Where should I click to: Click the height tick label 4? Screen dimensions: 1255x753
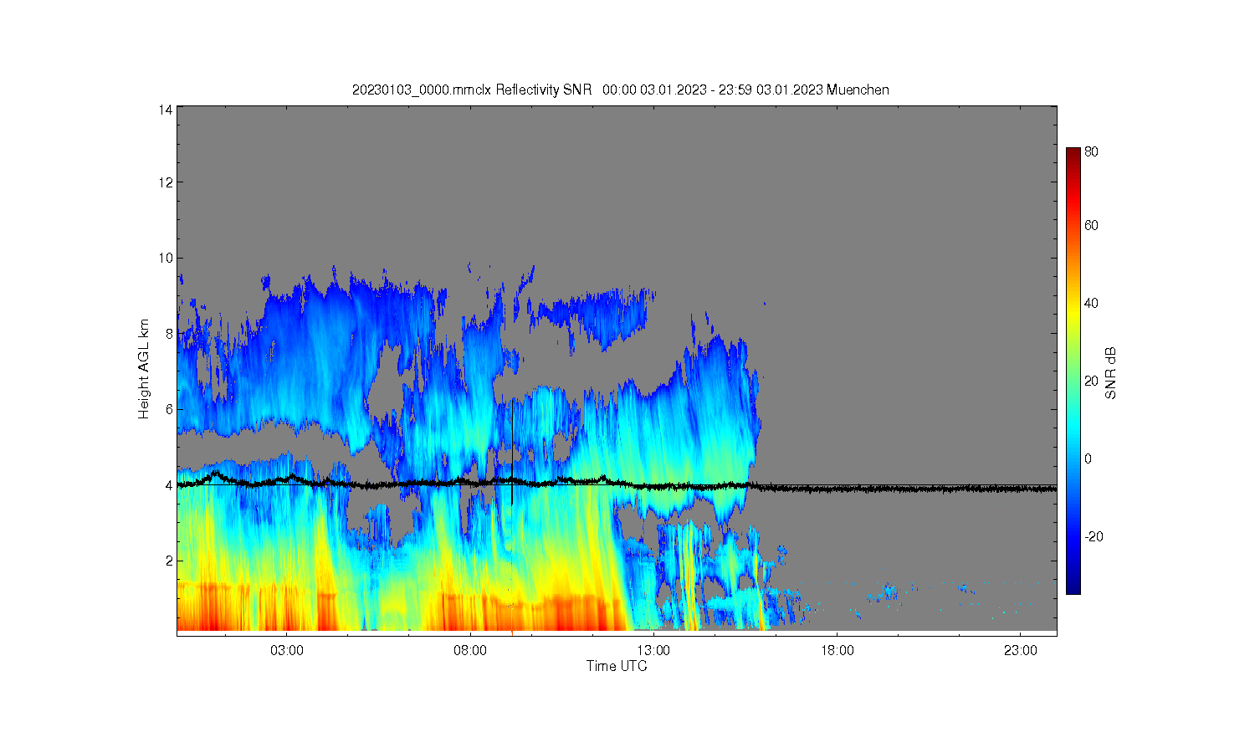tap(169, 485)
